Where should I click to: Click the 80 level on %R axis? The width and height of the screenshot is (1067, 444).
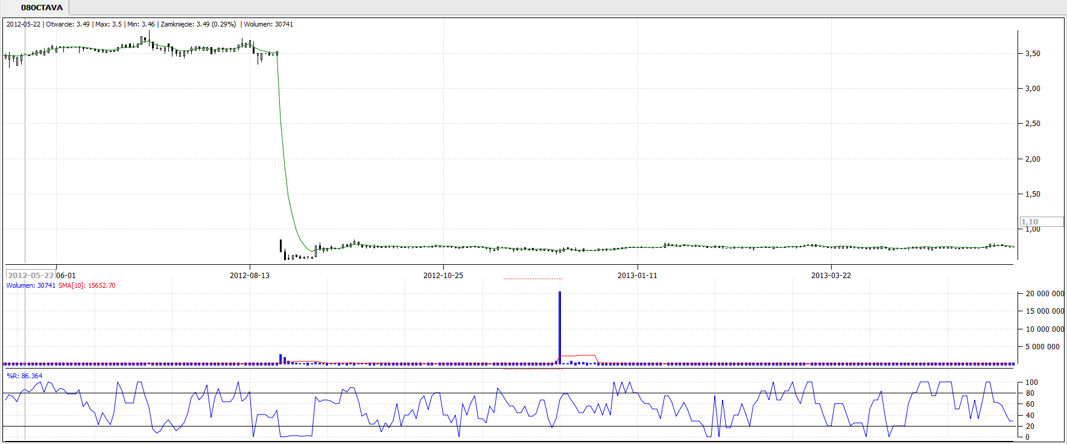[x=1030, y=393]
